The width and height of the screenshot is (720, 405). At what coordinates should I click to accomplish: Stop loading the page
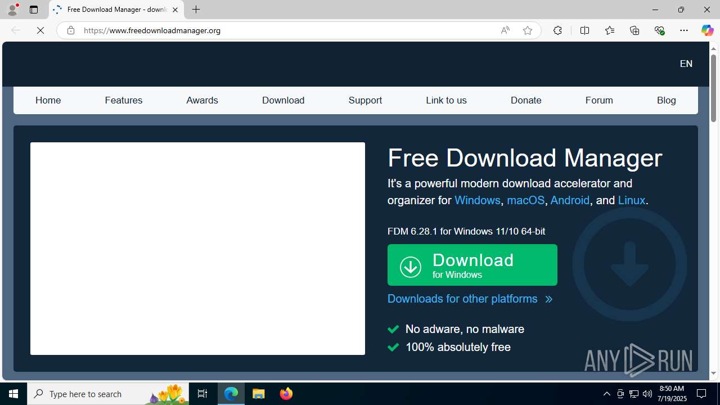[x=40, y=30]
